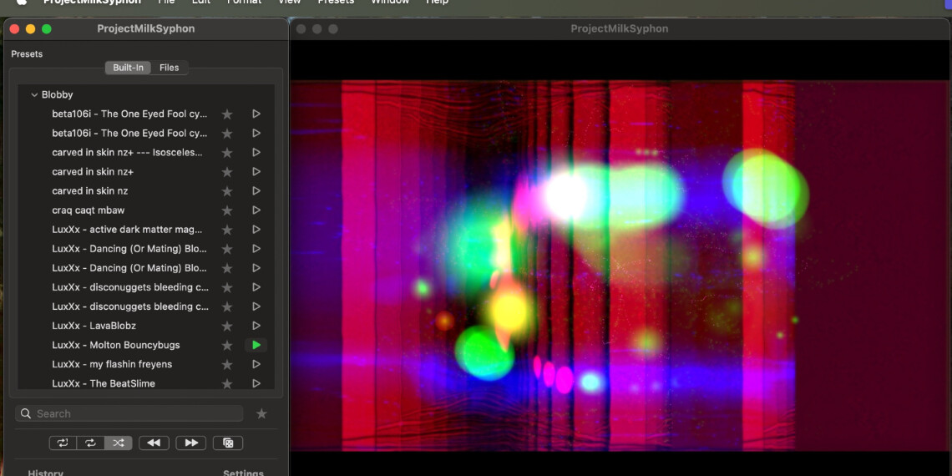Play the LuxXx - LavaBlobz preset
Screen dimensions: 952x476
pyautogui.click(x=256, y=326)
